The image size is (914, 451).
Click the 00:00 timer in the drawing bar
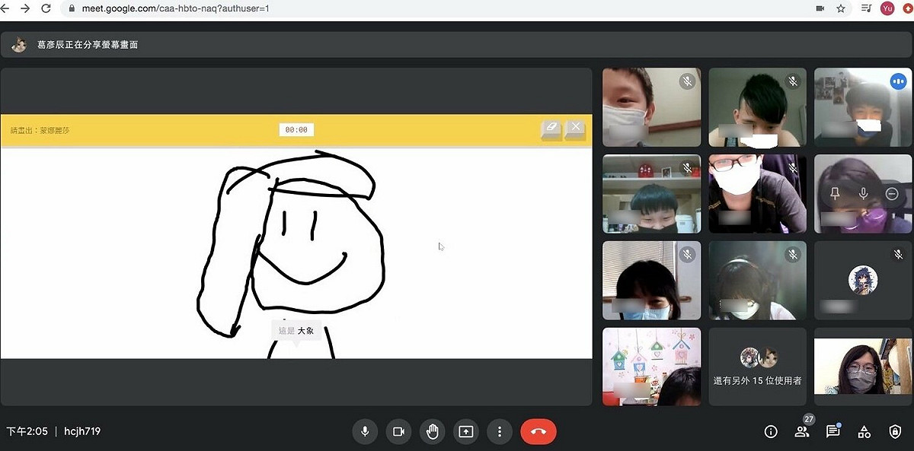pyautogui.click(x=296, y=129)
